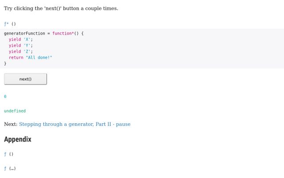Screen dimensions: 284x178
Task: Click the function* keyword in the code
Action: [x=63, y=33]
